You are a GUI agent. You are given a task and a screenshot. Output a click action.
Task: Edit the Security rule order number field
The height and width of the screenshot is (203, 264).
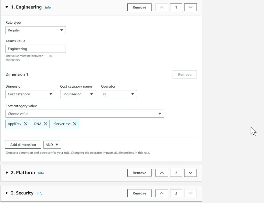coord(176,193)
